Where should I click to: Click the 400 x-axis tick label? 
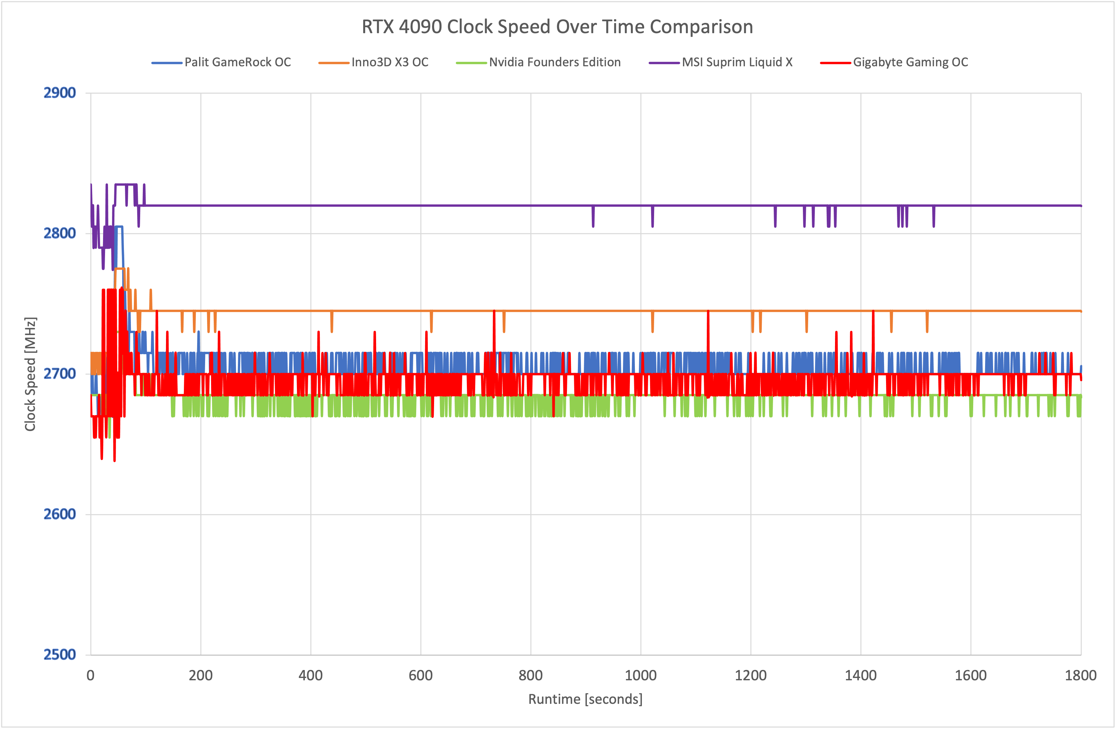(x=310, y=676)
